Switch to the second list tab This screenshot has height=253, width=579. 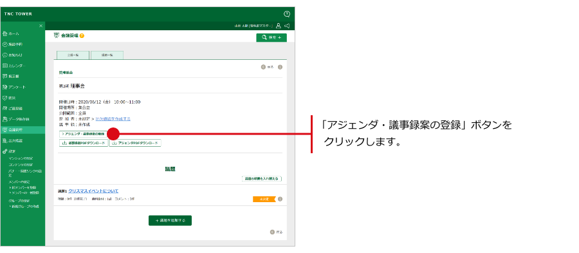tap(107, 55)
